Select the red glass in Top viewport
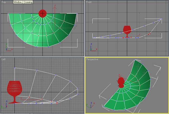Image resolution: width=169 pixels, height=114 pixels. pyautogui.click(x=43, y=13)
